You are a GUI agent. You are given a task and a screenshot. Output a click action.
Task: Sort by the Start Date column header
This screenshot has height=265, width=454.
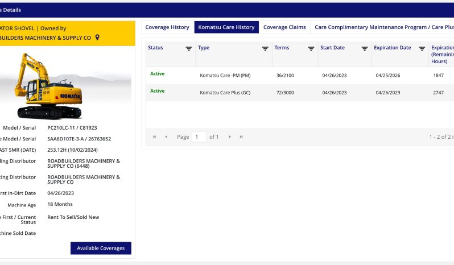tap(332, 48)
